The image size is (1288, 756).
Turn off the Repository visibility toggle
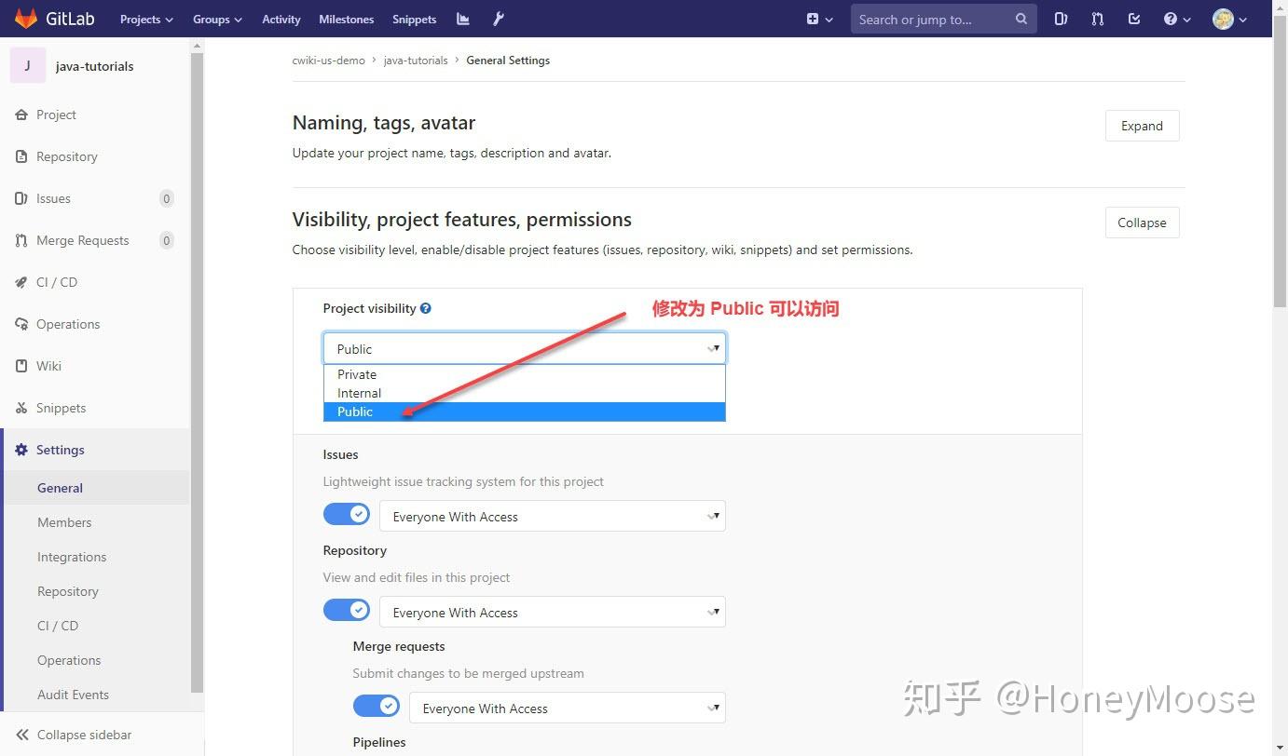tap(347, 610)
